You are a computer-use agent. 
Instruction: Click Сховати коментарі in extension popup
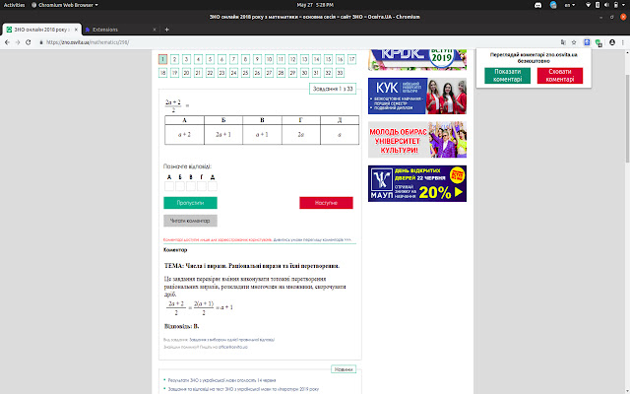(560, 76)
